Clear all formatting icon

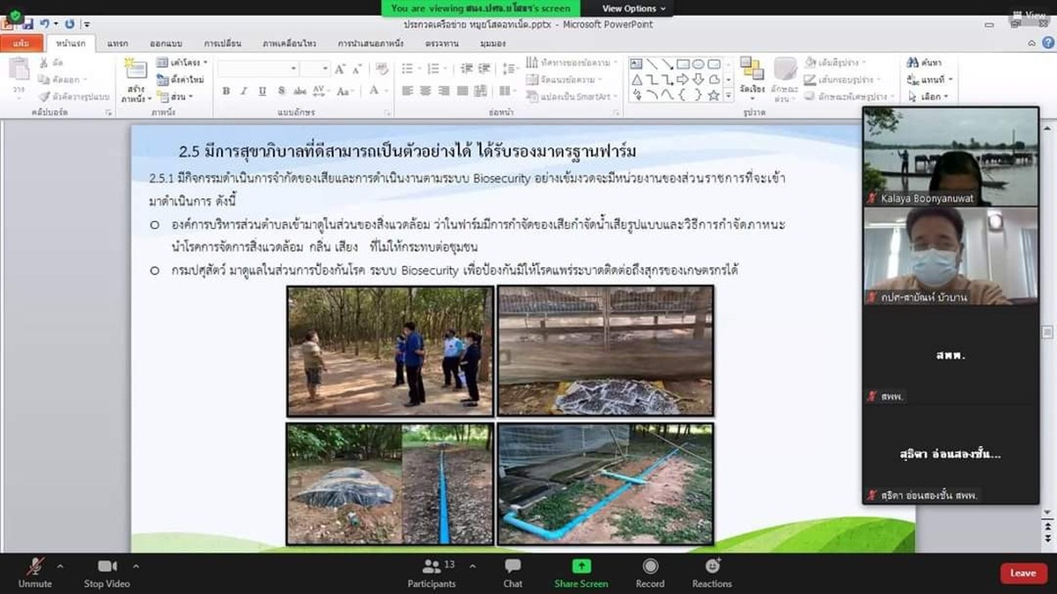coord(382,68)
